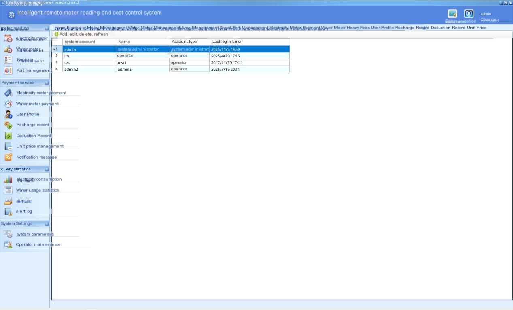Select the test1 name cell
This screenshot has height=310, width=513.
click(x=143, y=63)
